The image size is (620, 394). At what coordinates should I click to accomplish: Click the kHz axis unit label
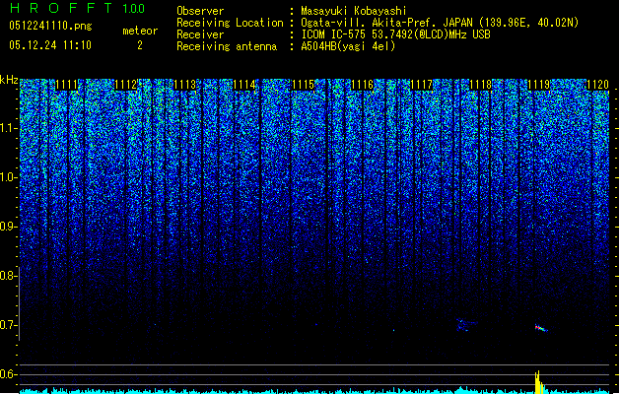click(9, 80)
